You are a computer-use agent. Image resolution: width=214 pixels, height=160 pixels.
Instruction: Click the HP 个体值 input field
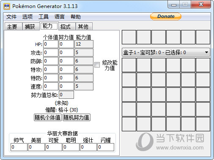51,44
